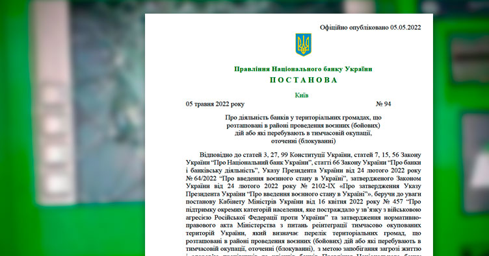Click the 'ПОСТАНОВА' title

[x=304, y=80]
